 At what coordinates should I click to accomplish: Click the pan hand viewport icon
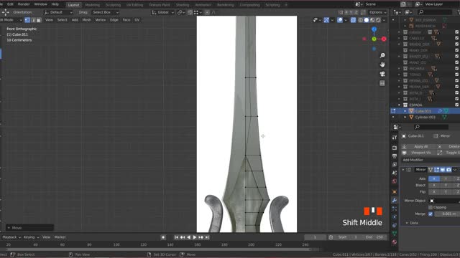pos(382,64)
